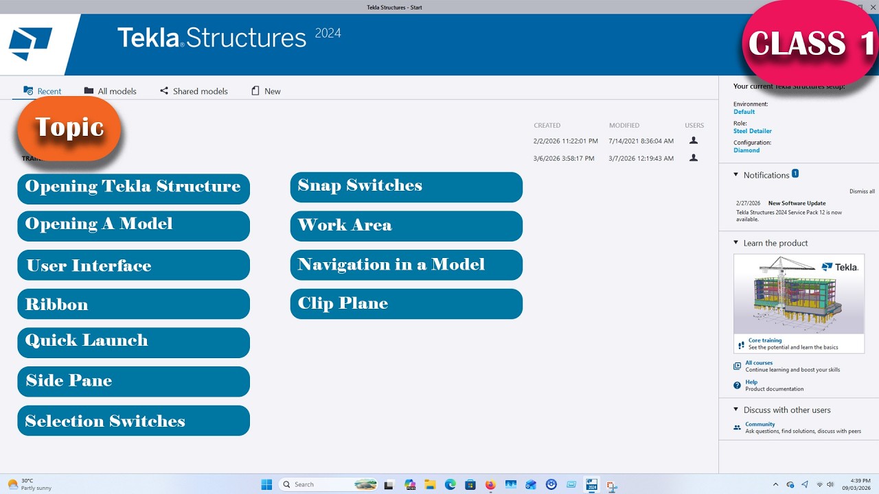
Task: Open the volume control
Action: click(x=830, y=484)
